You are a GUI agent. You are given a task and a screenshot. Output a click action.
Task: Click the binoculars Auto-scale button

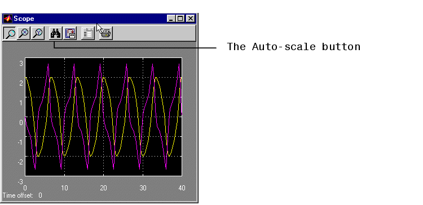(56, 33)
